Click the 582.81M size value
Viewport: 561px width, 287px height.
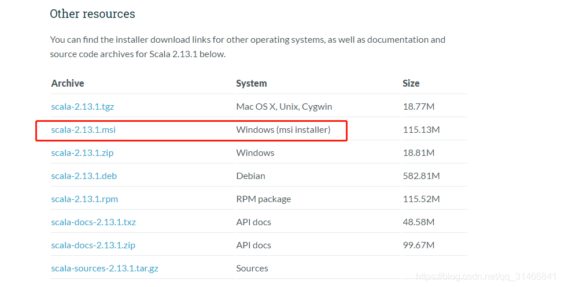coord(421,176)
